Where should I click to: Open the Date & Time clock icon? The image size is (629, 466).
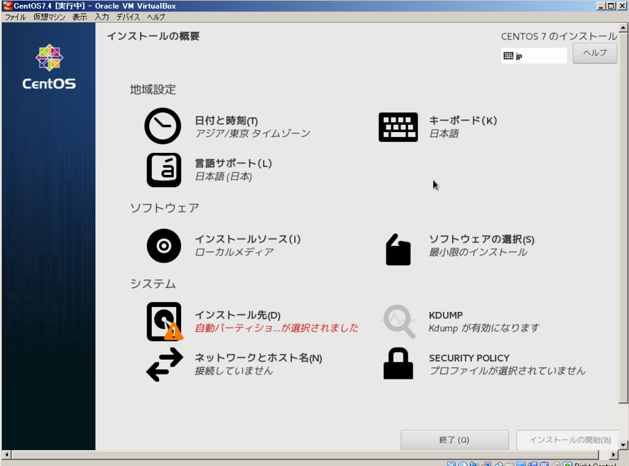[x=162, y=126]
